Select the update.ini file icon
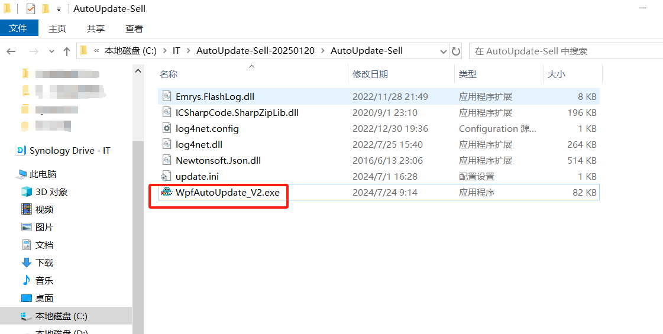663x334 pixels. click(166, 176)
